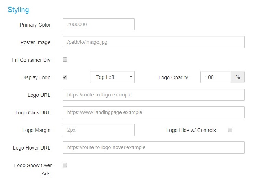This screenshot has width=267, height=184.
Task: Click into the Logo Click URL field
Action: [x=153, y=112]
